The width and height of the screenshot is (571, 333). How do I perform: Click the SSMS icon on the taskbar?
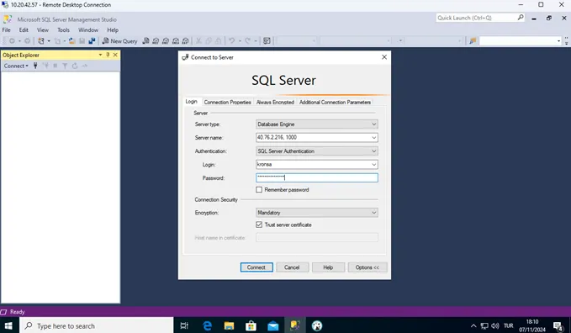pos(295,325)
